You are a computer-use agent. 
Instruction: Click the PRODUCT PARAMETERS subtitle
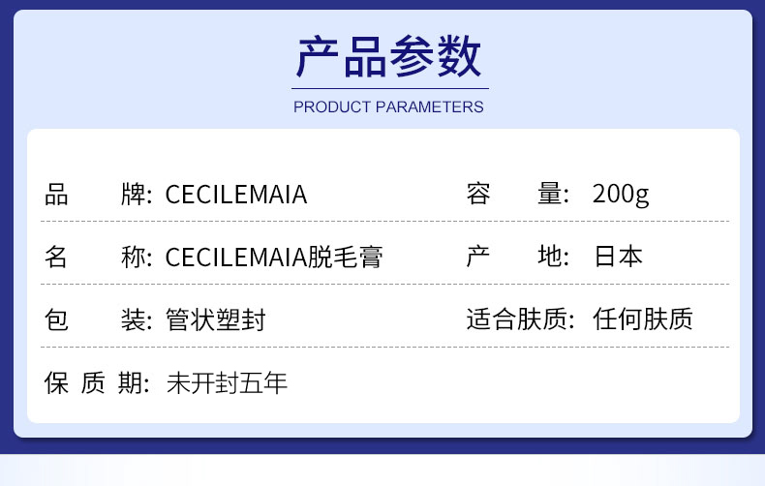[x=388, y=106]
